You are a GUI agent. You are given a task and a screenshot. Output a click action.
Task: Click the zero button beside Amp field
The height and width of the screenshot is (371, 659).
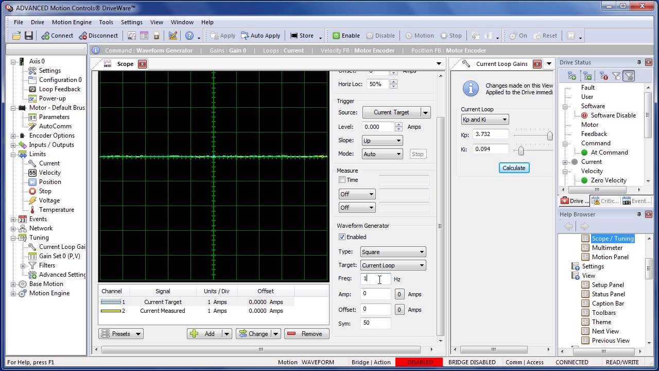click(x=399, y=295)
